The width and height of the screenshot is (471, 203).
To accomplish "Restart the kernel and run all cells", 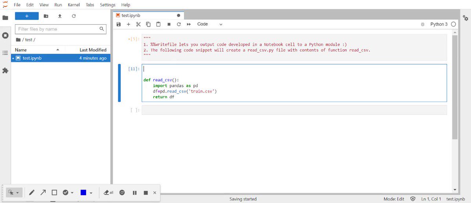I will point(189,24).
